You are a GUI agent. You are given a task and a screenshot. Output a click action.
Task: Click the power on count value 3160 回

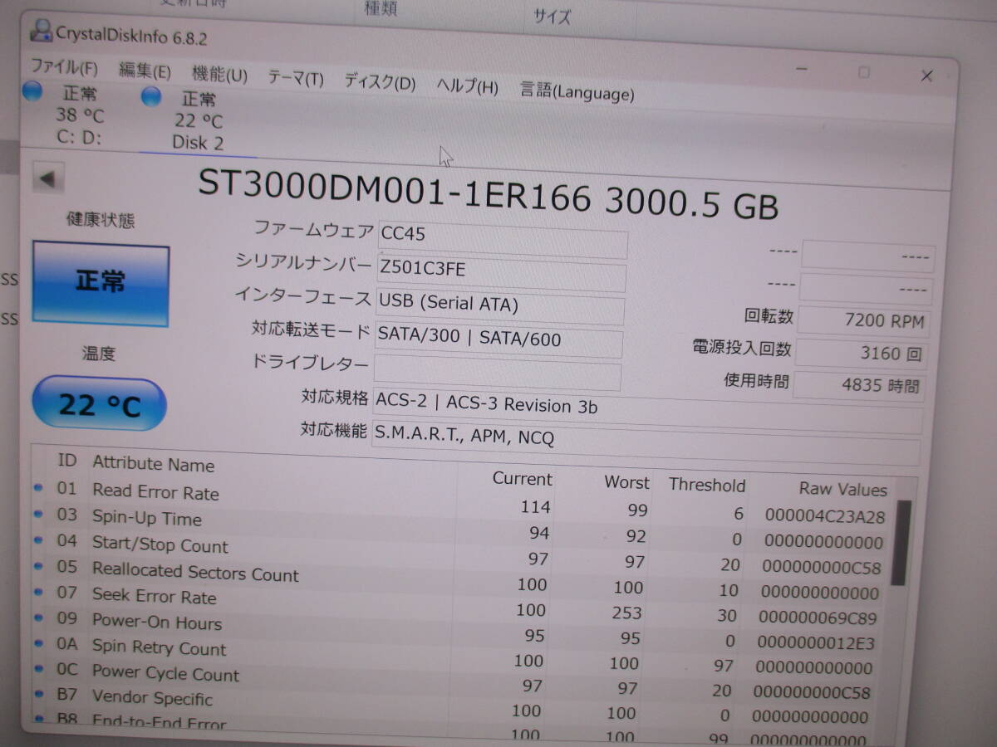862,353
